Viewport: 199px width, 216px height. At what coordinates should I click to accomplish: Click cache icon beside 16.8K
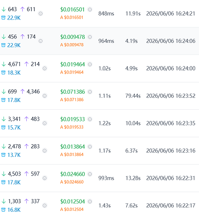pos(3,210)
